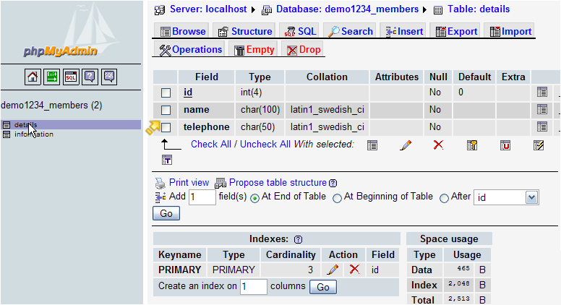Click the red Empty tab
The height and width of the screenshot is (305, 561).
[x=254, y=50]
